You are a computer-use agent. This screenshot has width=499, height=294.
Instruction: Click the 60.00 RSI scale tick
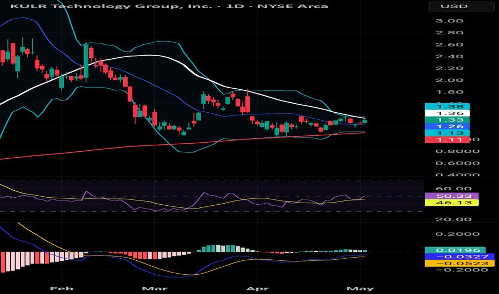[x=453, y=189]
